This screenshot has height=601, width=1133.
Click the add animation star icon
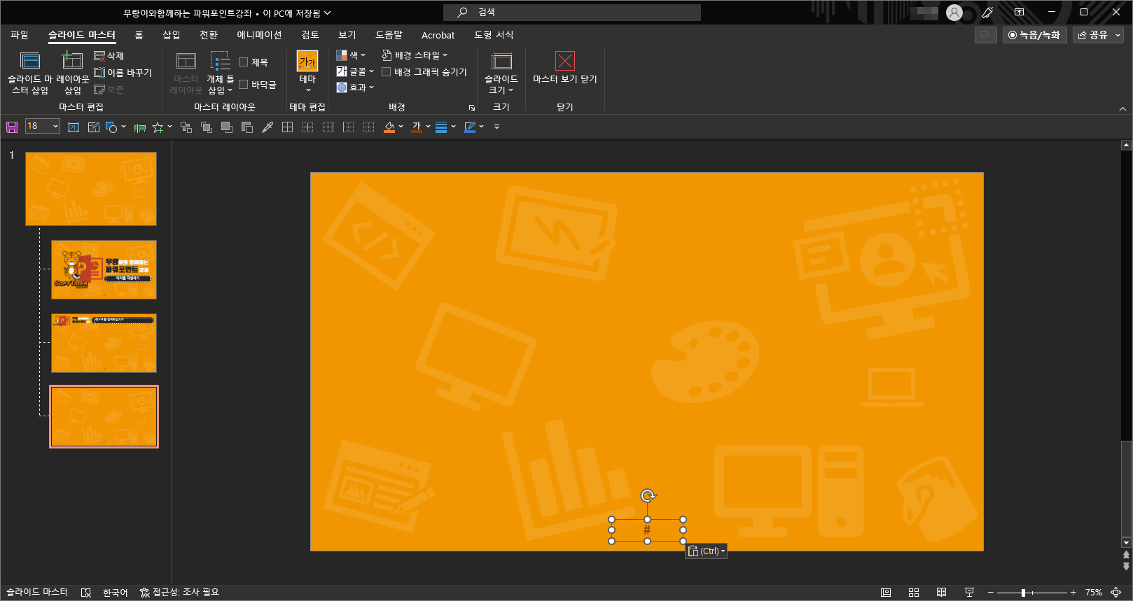[158, 127]
